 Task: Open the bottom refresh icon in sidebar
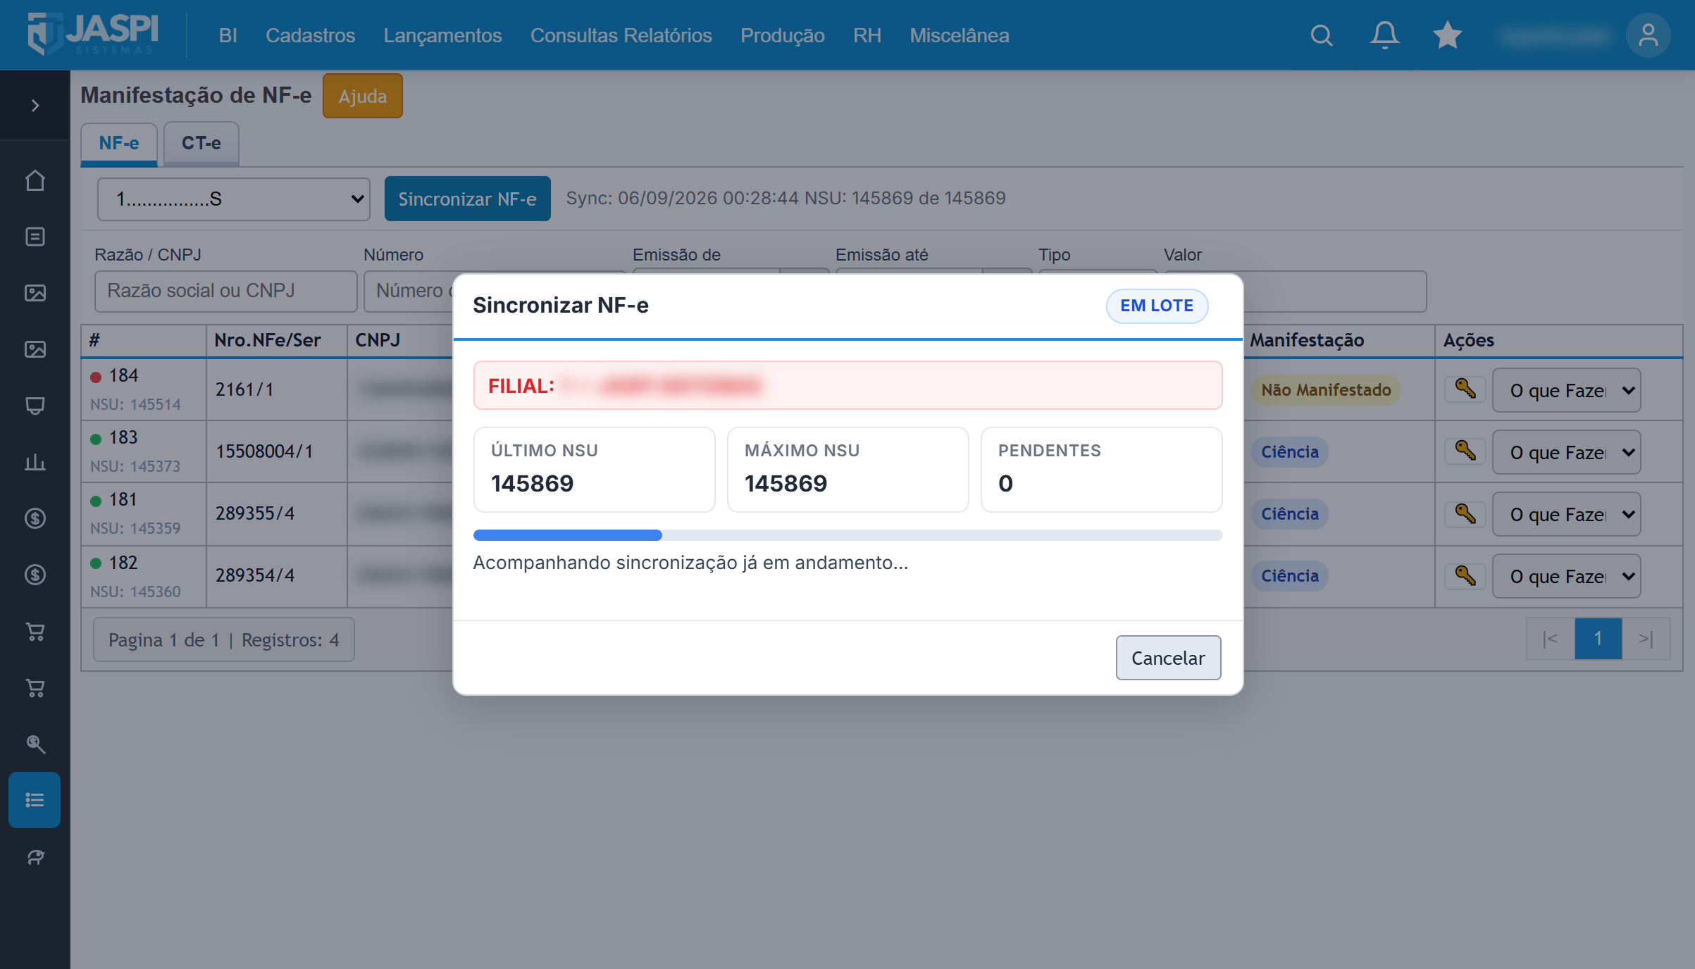coord(35,856)
